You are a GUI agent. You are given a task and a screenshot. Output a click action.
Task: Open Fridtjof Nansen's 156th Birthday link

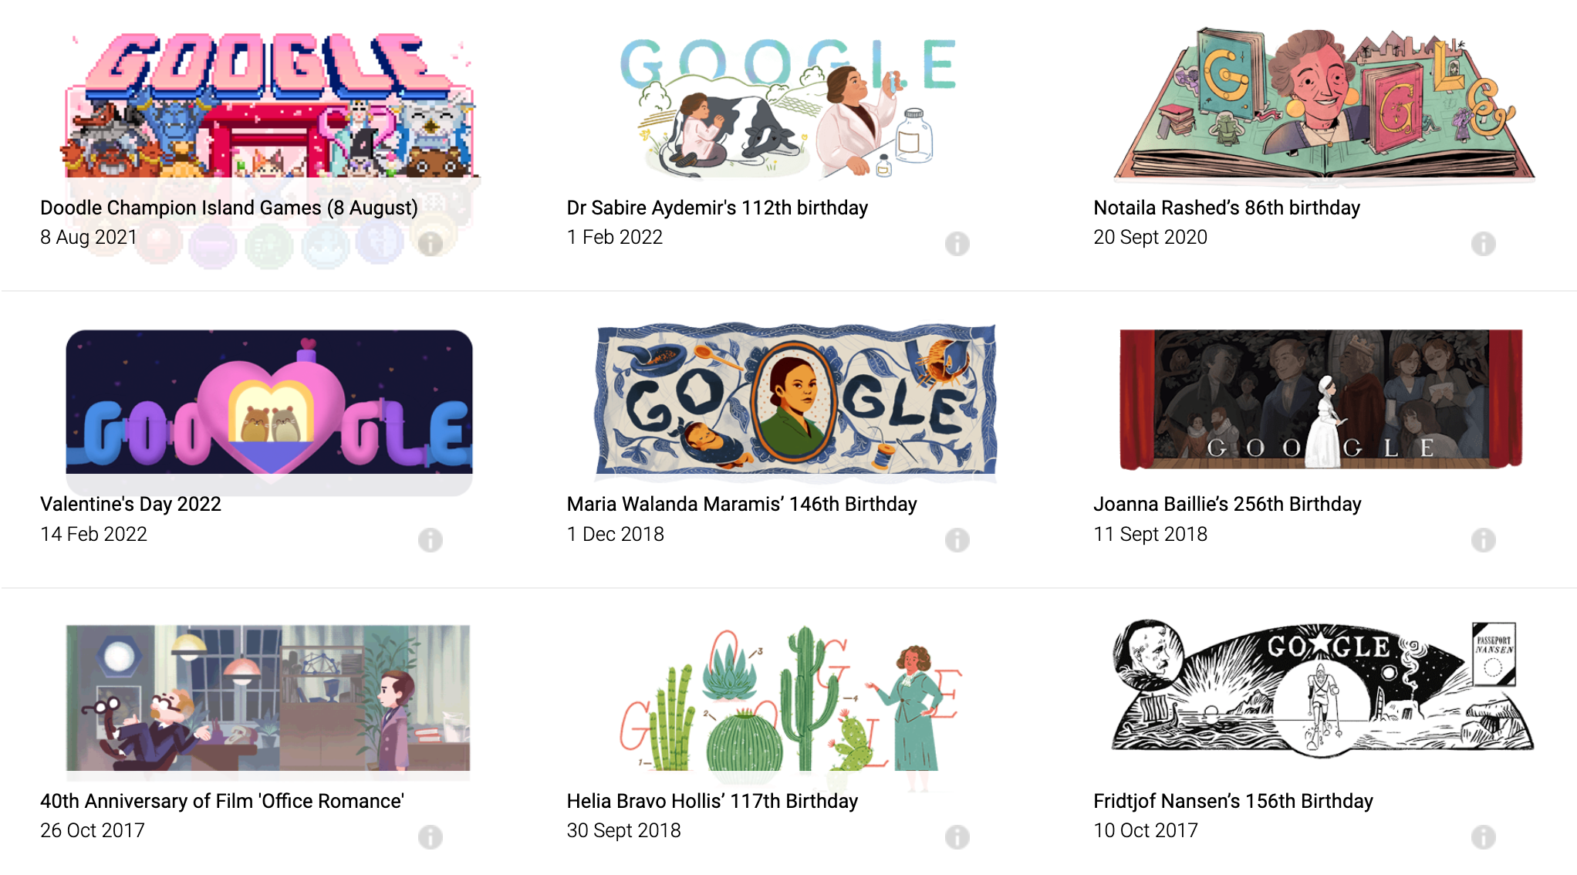1233,801
